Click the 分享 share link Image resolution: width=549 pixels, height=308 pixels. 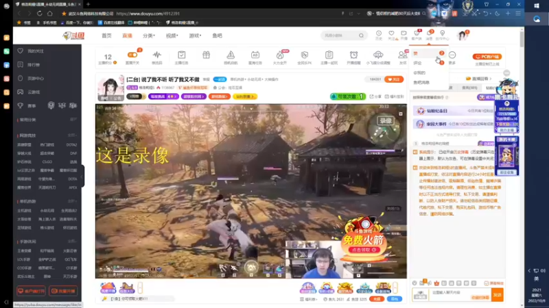375,97
